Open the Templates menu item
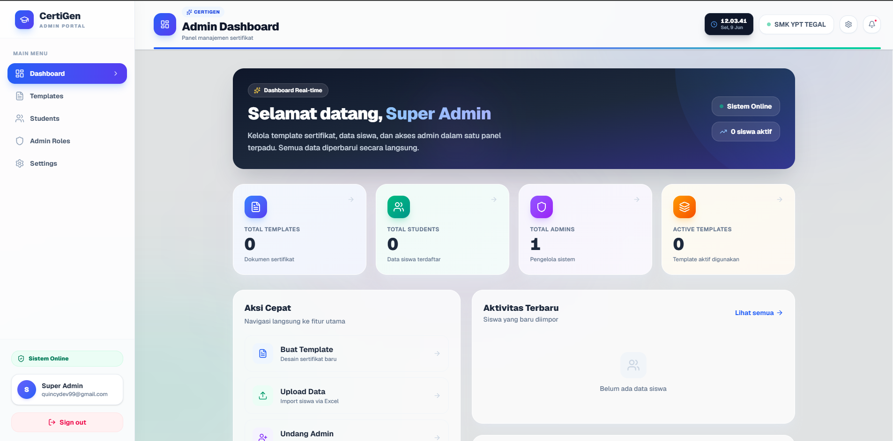This screenshot has width=893, height=441. click(x=67, y=96)
